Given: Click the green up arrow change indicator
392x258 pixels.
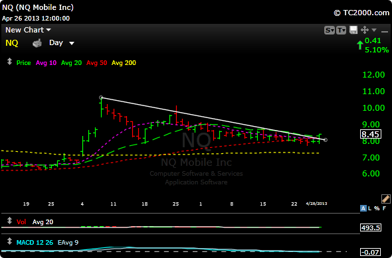Looking at the screenshot, I should [x=359, y=45].
